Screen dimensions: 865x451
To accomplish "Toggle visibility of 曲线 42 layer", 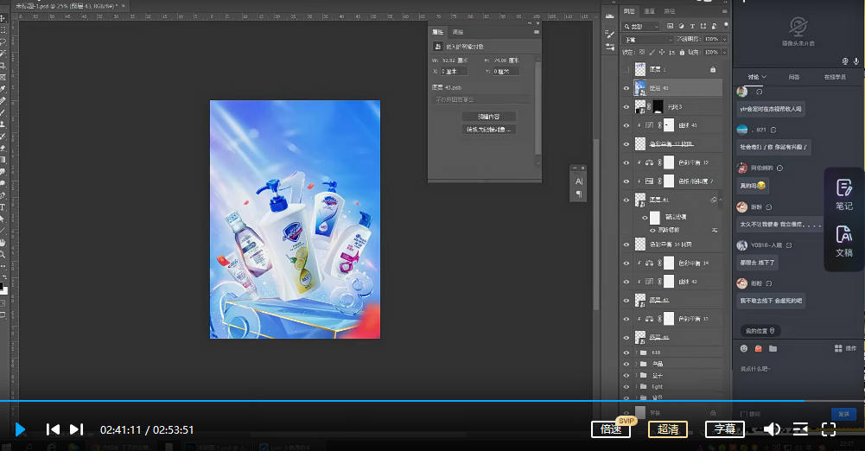I will click(x=627, y=282).
